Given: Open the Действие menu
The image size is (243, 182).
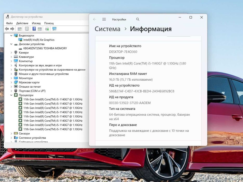Looking at the screenshot, I should pos(22,23).
